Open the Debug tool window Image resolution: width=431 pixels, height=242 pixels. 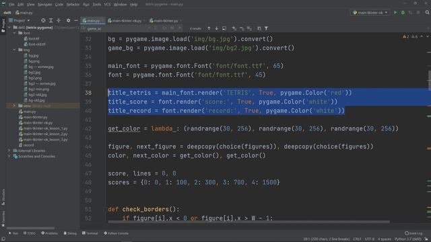(x=70, y=233)
